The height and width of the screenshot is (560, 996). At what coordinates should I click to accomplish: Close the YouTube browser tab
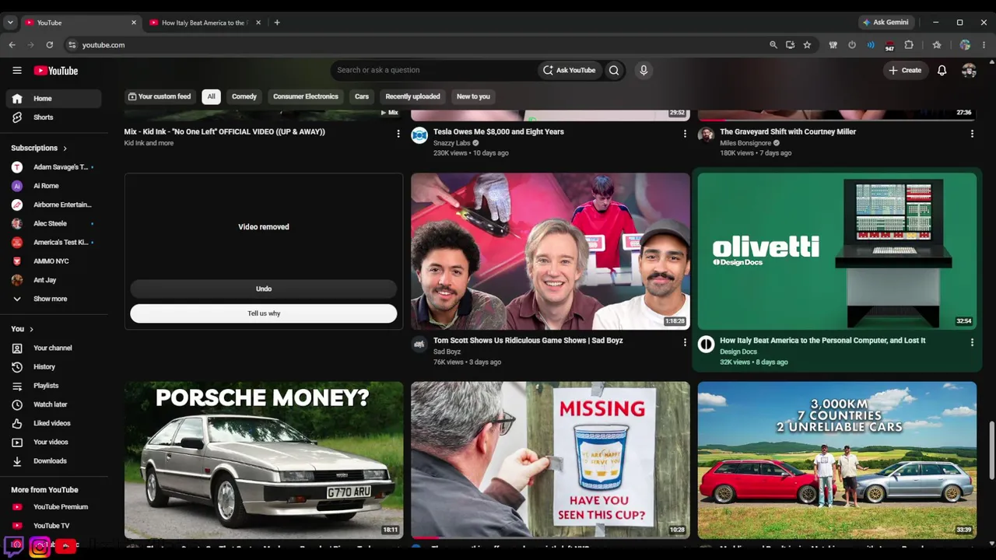click(x=133, y=23)
